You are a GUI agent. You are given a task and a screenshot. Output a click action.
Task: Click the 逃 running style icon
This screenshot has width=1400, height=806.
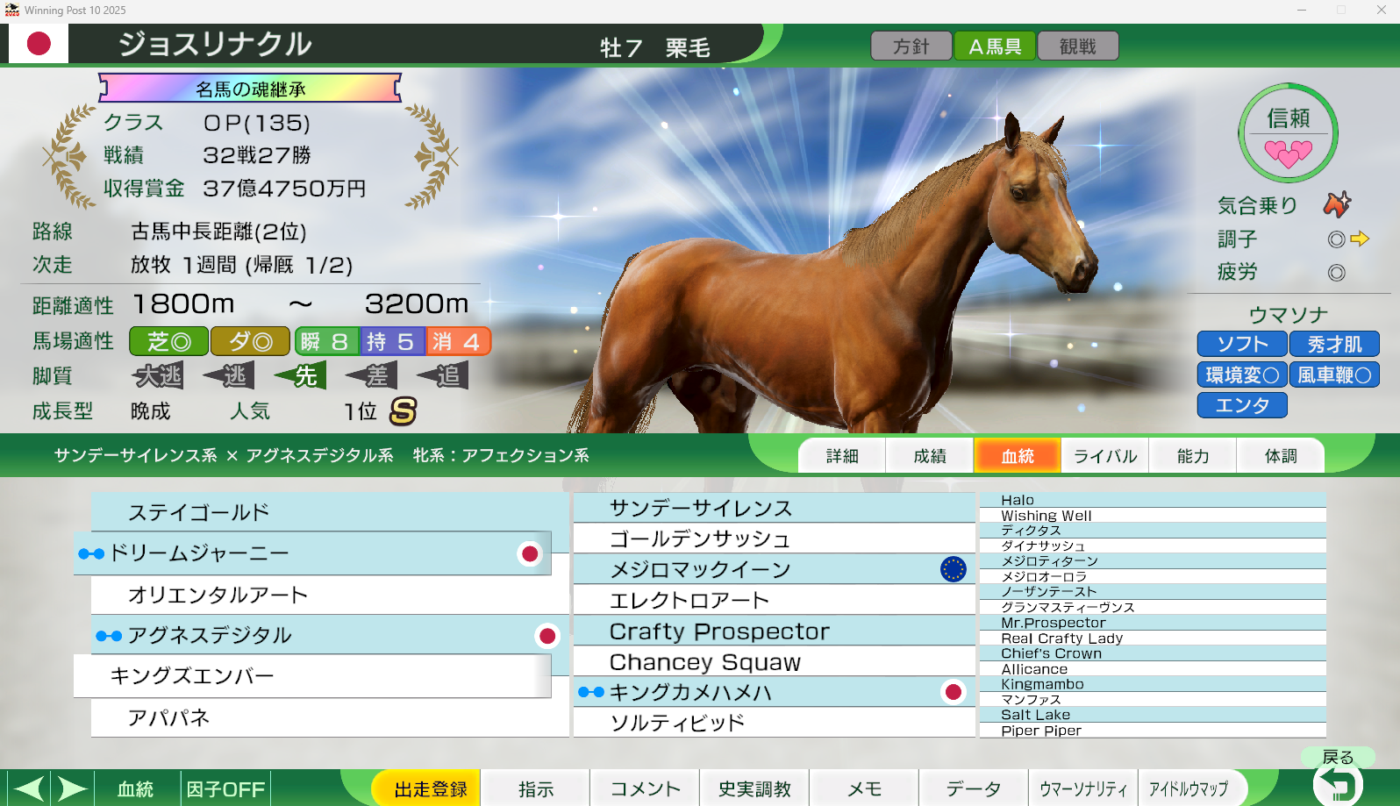229,375
